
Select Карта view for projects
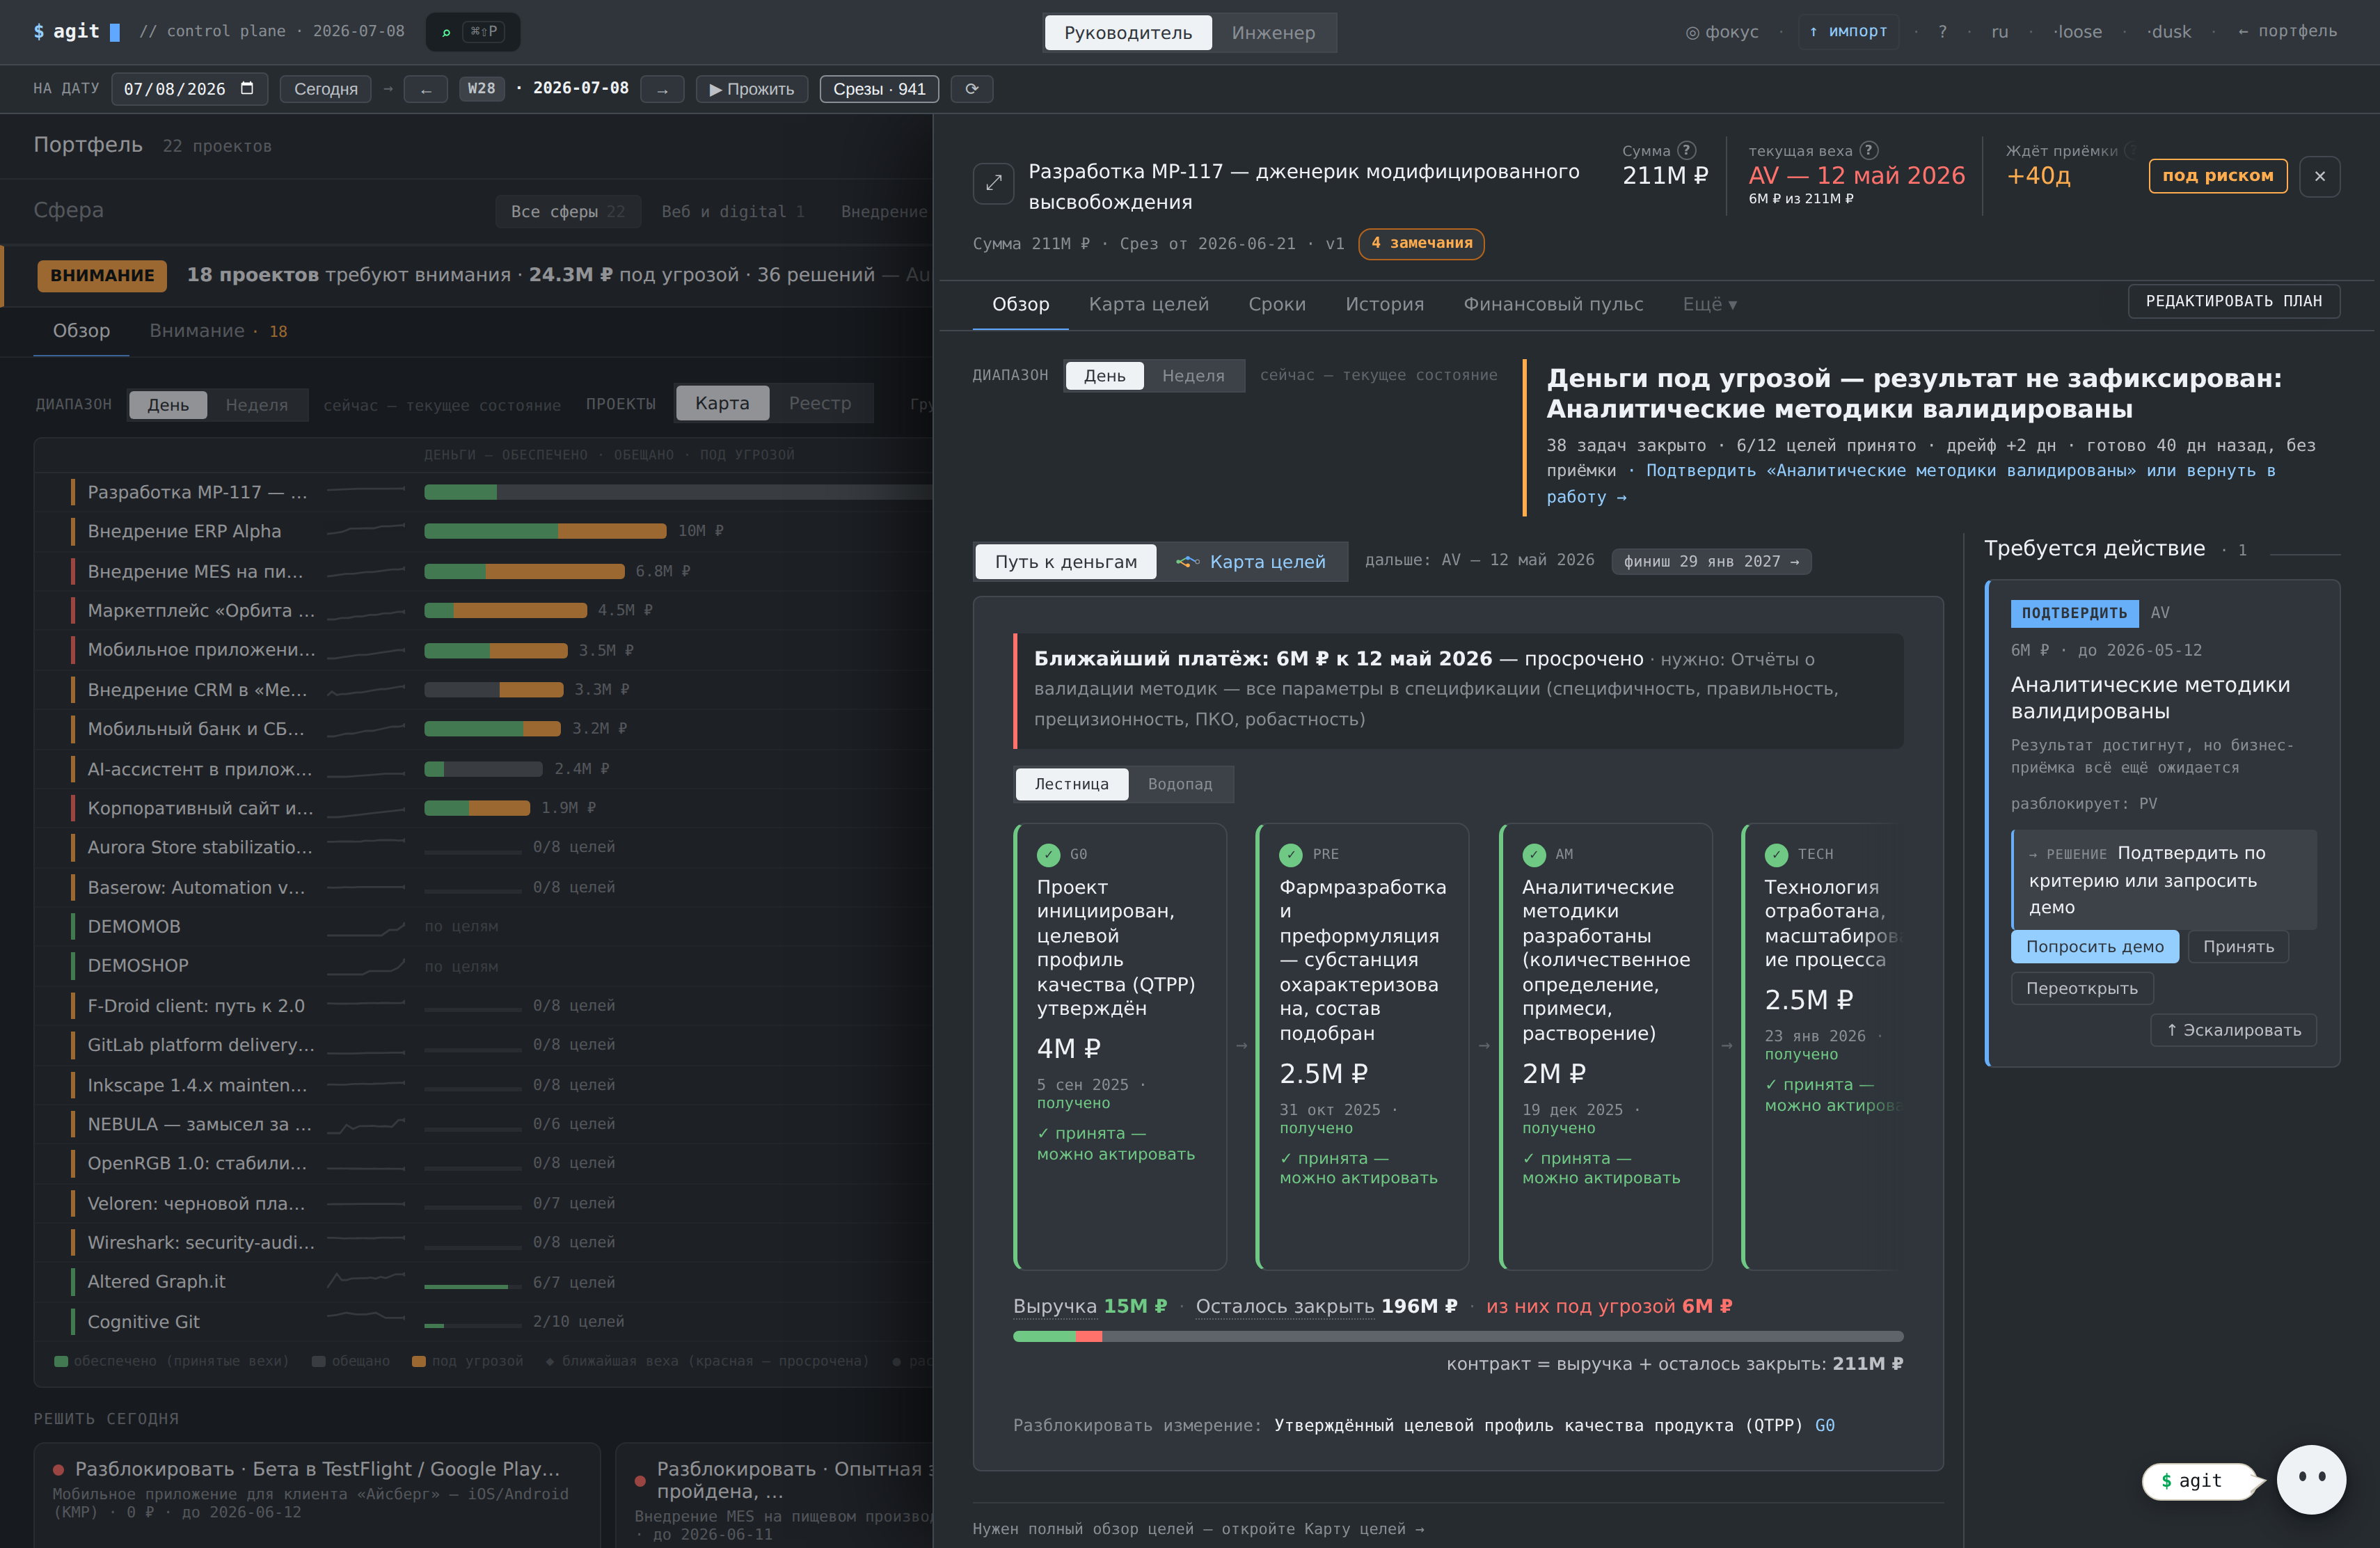722,402
